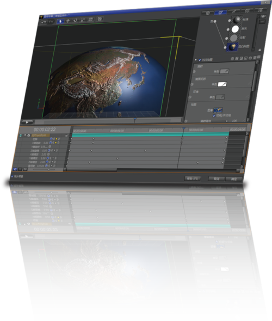Collapse the 凹凸贴图 properties section triangle

point(196,60)
